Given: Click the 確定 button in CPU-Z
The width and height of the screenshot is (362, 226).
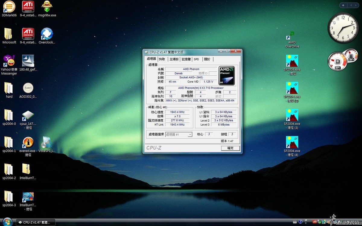Looking at the screenshot, I should pos(230,148).
